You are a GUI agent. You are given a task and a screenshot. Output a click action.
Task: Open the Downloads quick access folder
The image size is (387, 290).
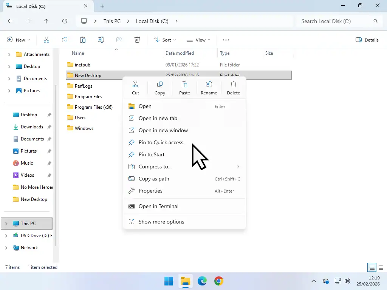[x=32, y=127]
